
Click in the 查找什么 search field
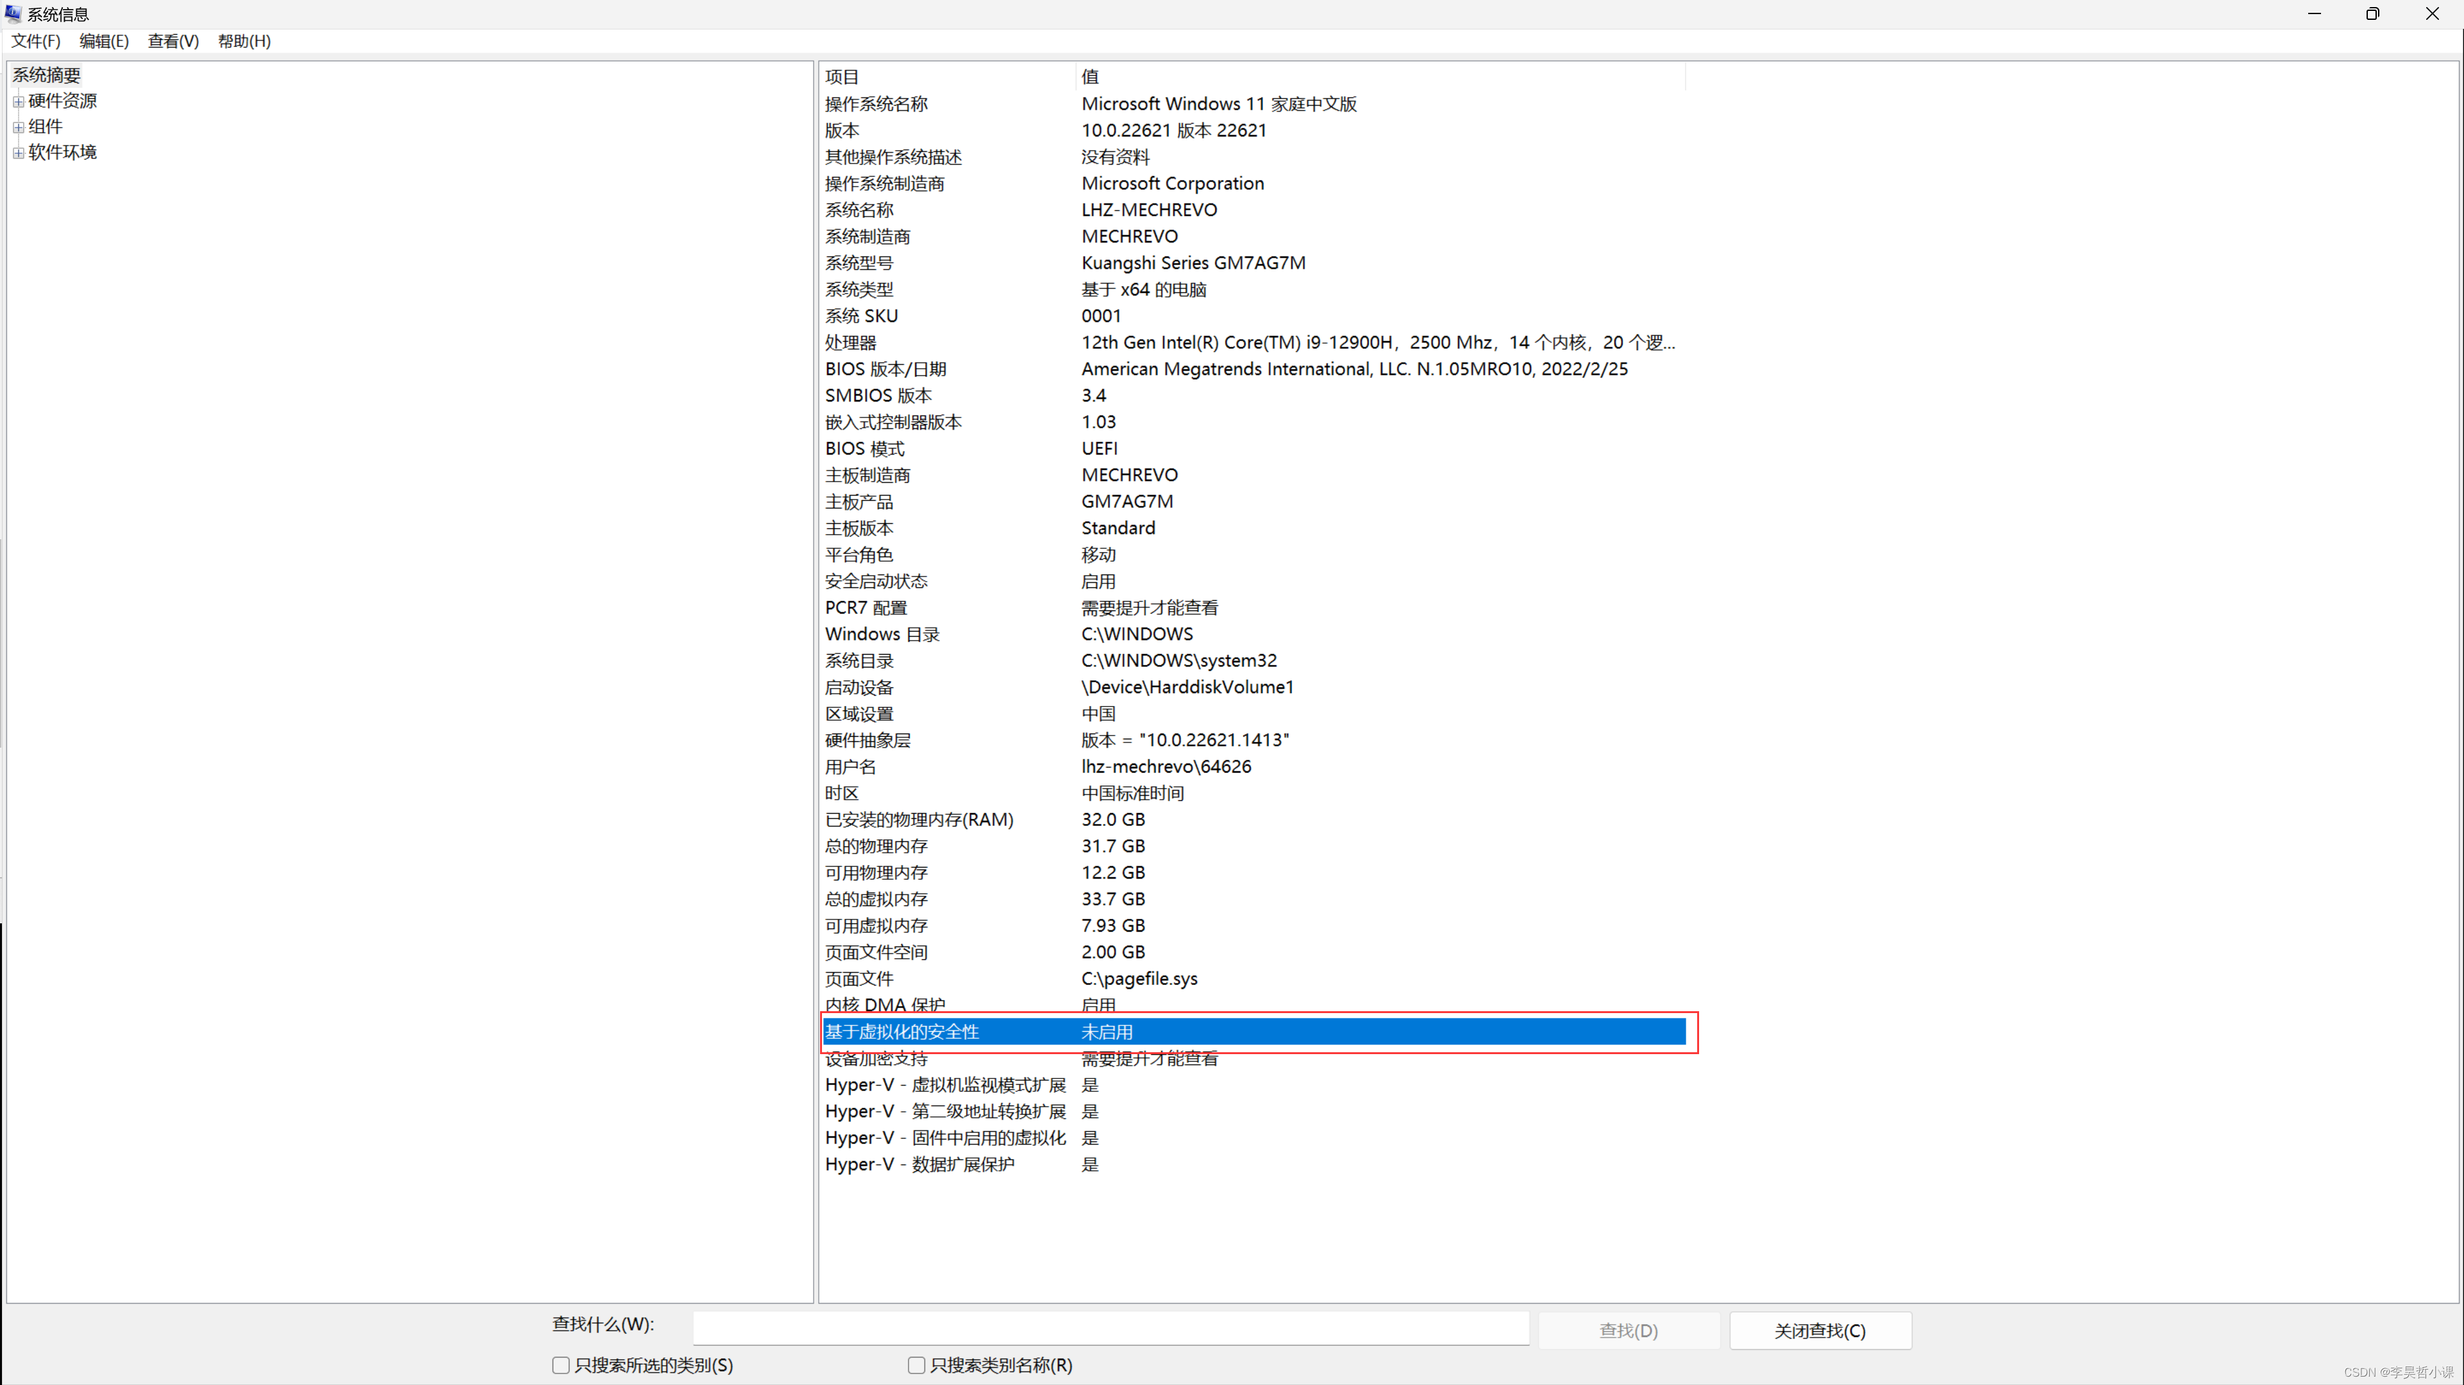[1110, 1329]
